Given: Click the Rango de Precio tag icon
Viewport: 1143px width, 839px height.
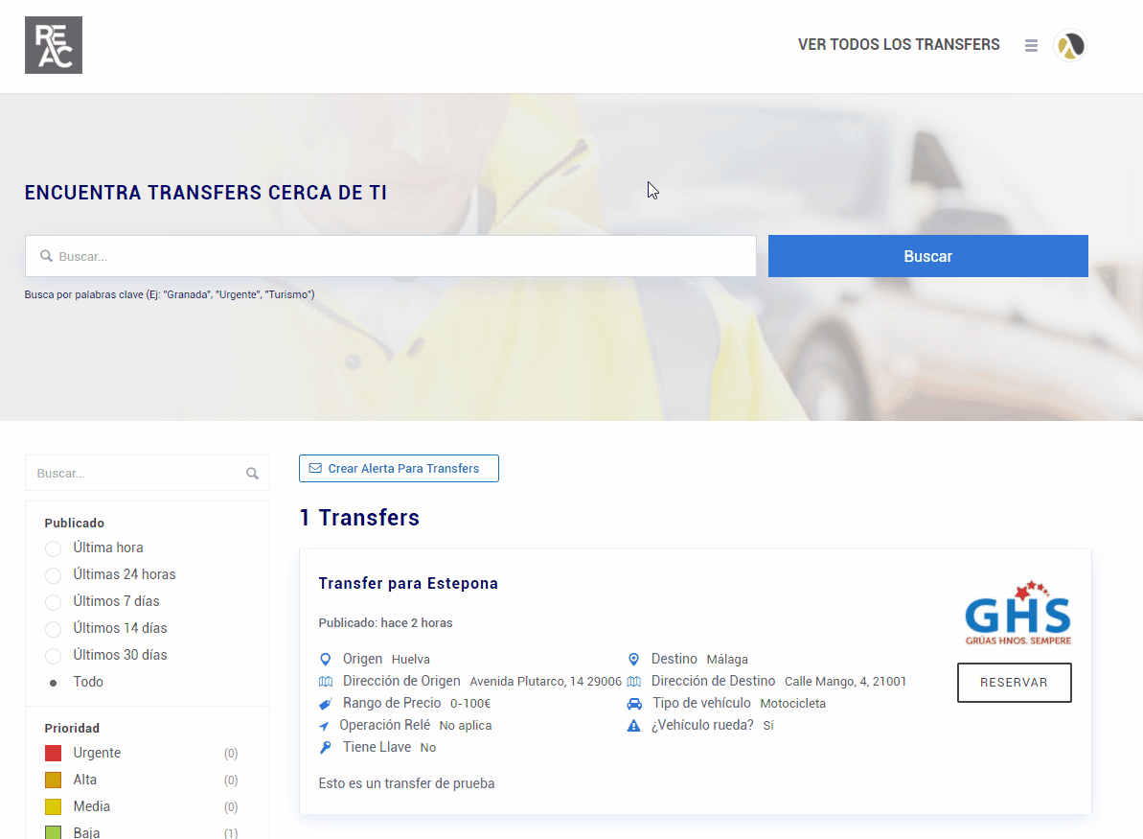Looking at the screenshot, I should [x=325, y=704].
